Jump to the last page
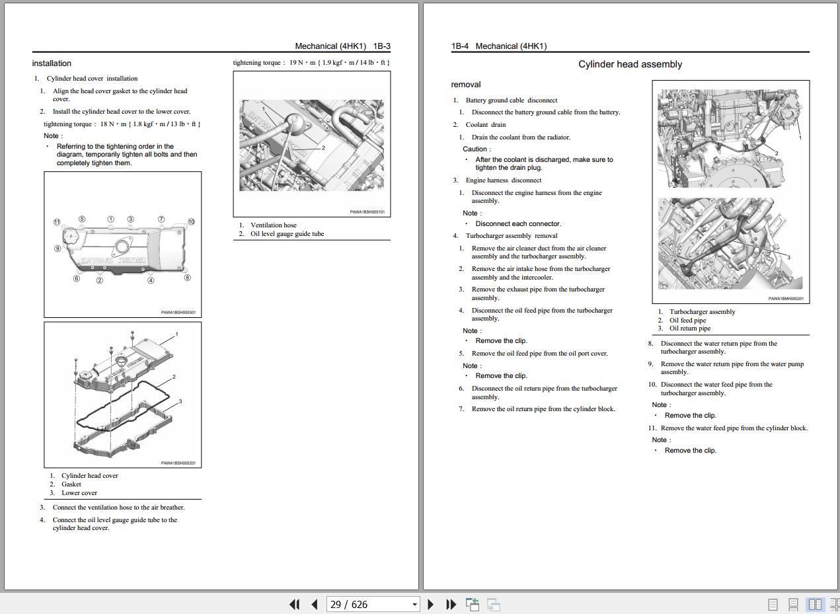 click(451, 604)
